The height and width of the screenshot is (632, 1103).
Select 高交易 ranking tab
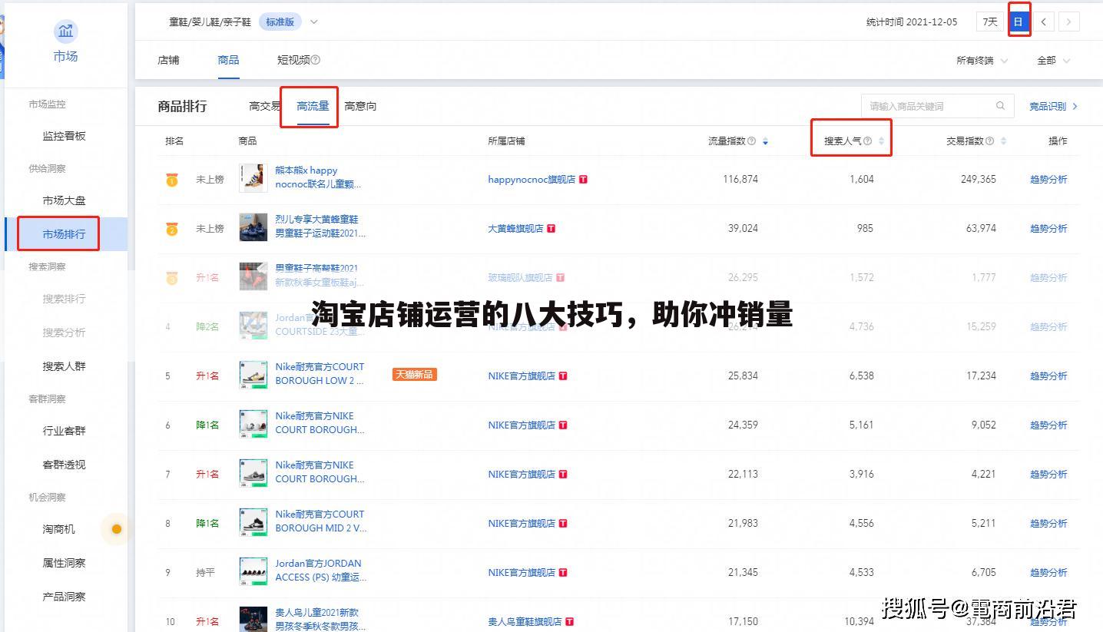(x=265, y=106)
